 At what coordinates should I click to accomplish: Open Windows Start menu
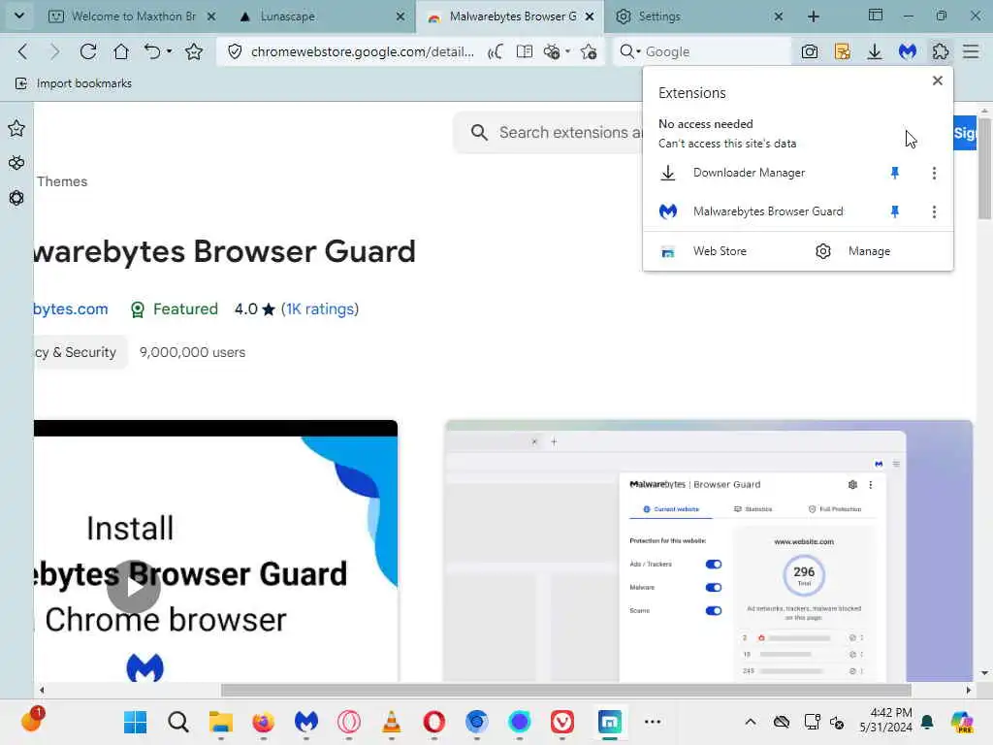pyautogui.click(x=135, y=722)
